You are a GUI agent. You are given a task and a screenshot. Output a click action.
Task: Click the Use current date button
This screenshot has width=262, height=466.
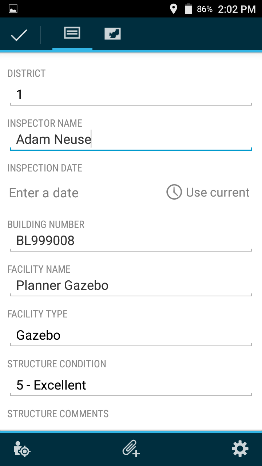[208, 192]
